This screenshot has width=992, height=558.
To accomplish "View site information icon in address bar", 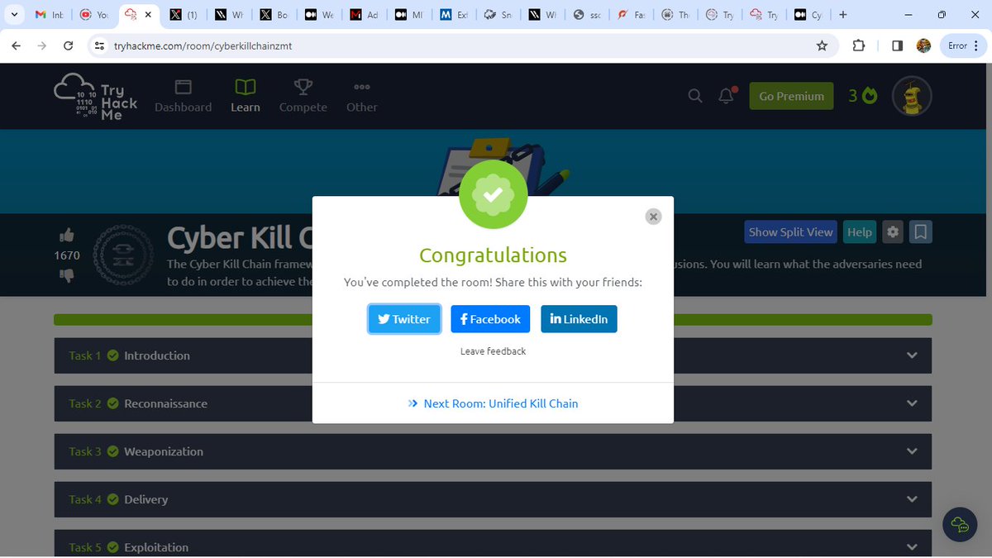I will [99, 46].
